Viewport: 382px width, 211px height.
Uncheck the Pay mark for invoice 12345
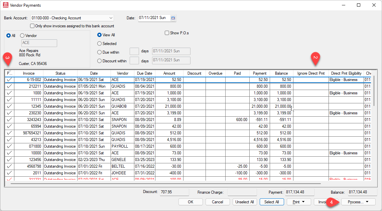[x=9, y=106]
